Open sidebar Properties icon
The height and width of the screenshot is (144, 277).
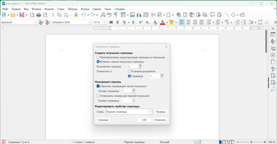tap(273, 35)
